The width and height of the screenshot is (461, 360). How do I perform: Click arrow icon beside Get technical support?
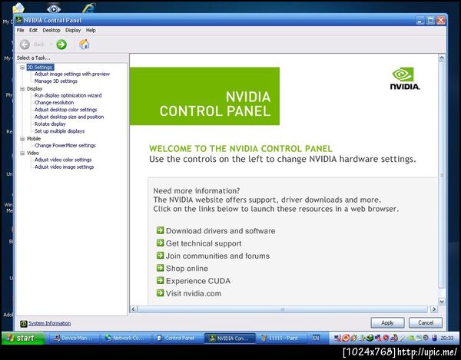160,243
